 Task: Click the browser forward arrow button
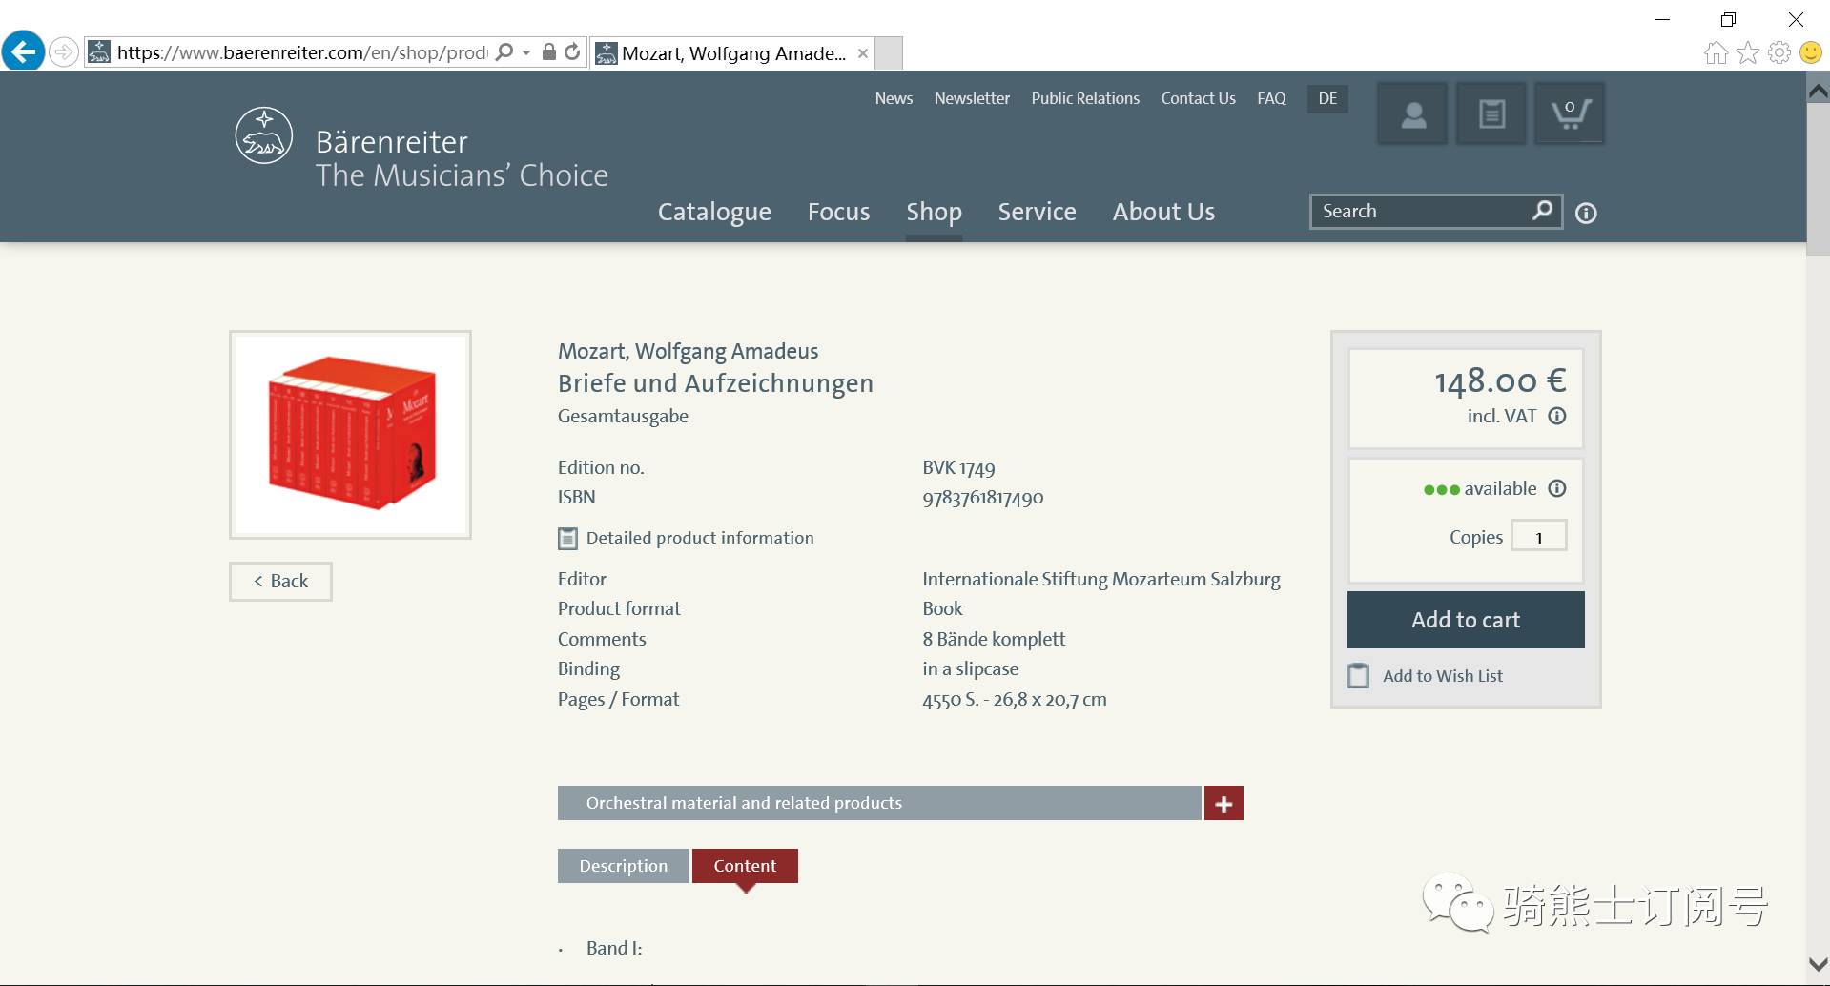point(64,51)
